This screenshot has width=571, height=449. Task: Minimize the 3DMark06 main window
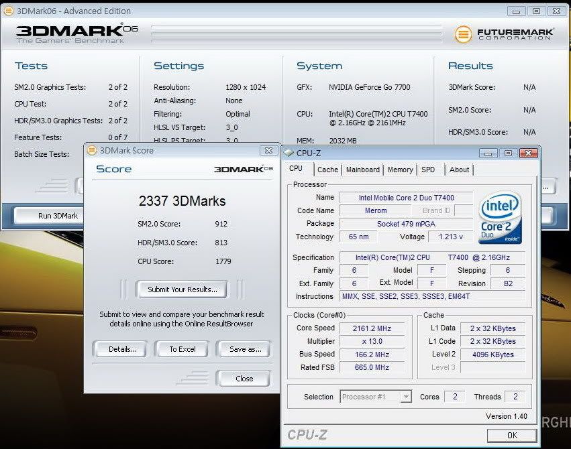pyautogui.click(x=517, y=11)
